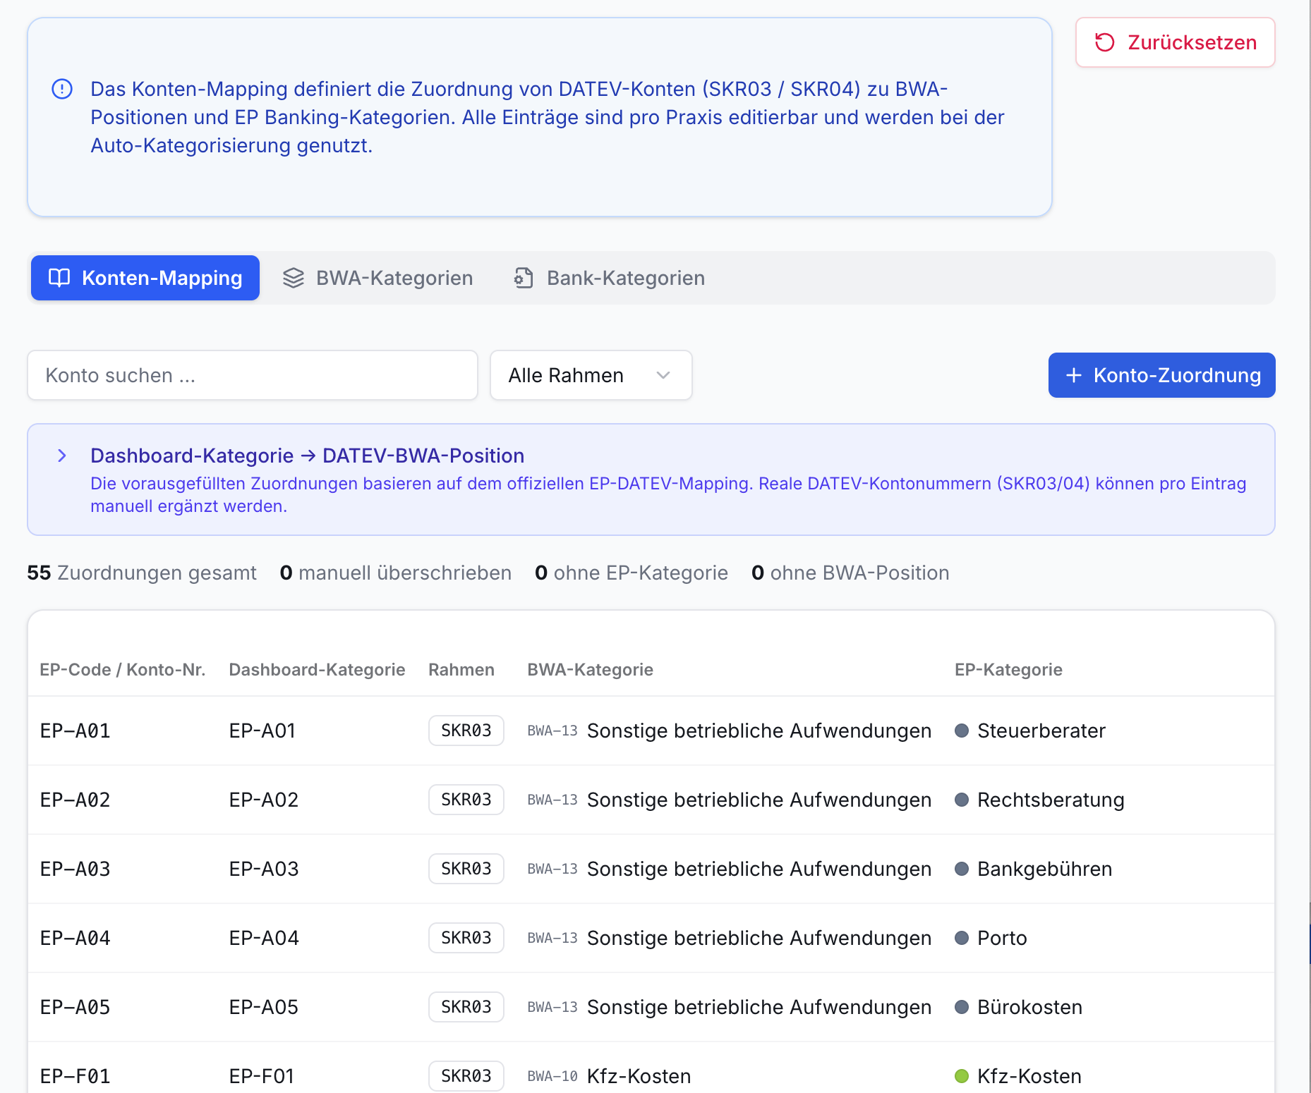The width and height of the screenshot is (1311, 1093).
Task: Click the plus icon on Konto-Zuordnung button
Action: point(1073,375)
